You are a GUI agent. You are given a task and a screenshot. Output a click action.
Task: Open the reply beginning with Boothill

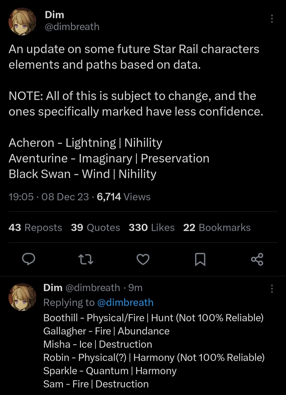[154, 344]
